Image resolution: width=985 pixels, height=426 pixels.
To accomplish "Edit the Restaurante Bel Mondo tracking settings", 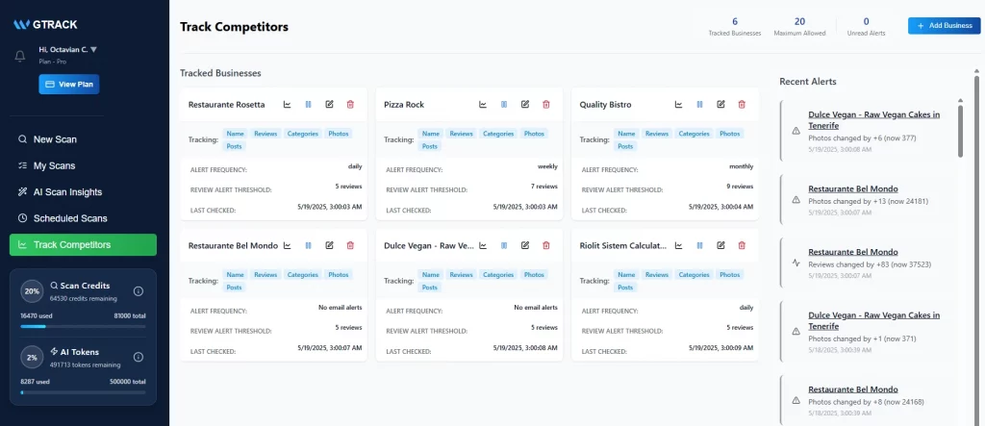I will tap(329, 245).
